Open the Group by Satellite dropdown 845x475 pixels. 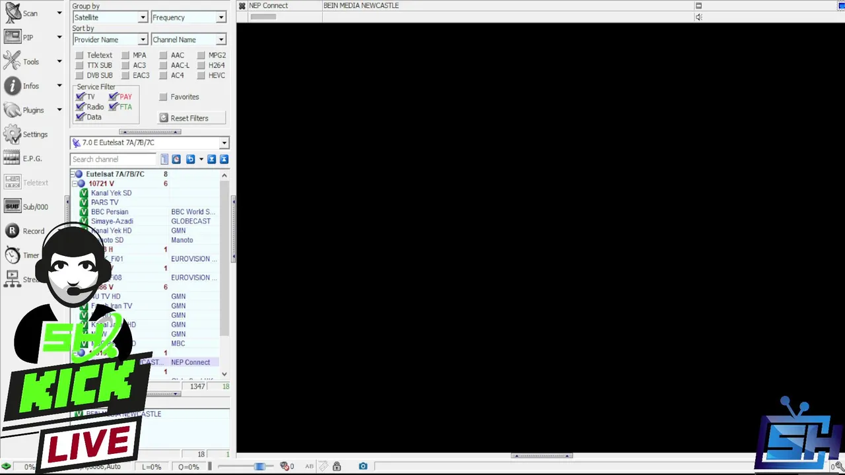(x=110, y=18)
